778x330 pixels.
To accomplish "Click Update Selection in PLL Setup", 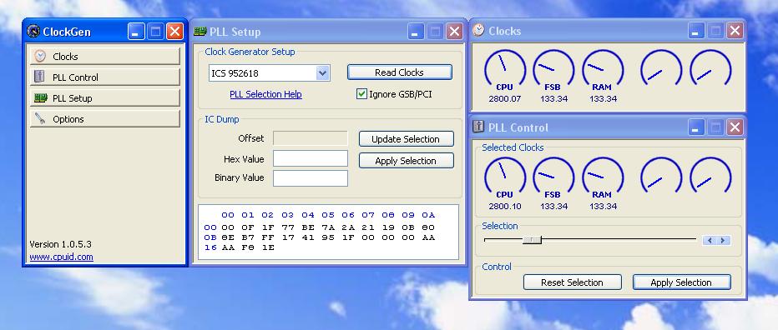I will tap(406, 139).
